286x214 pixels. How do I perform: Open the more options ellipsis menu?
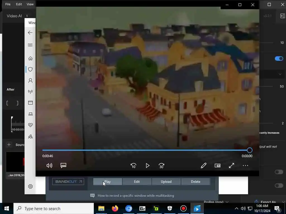click(245, 166)
